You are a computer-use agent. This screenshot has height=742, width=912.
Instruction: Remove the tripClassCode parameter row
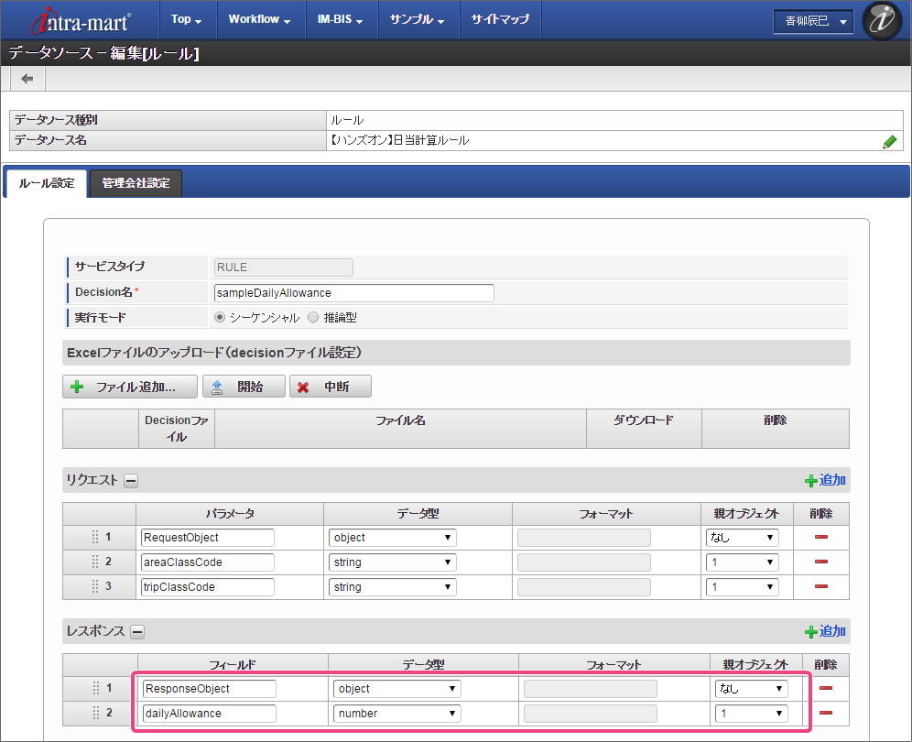820,587
